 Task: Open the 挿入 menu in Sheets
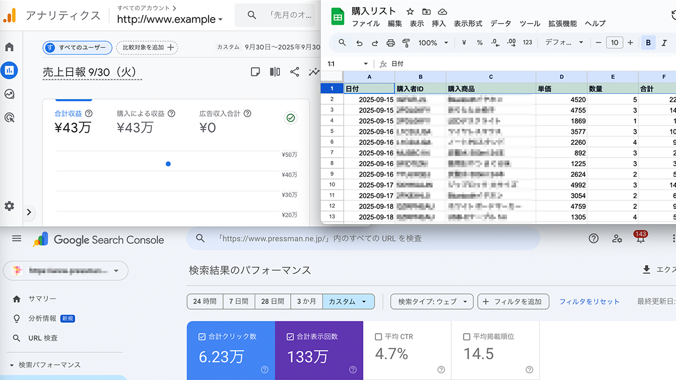pyautogui.click(x=438, y=24)
